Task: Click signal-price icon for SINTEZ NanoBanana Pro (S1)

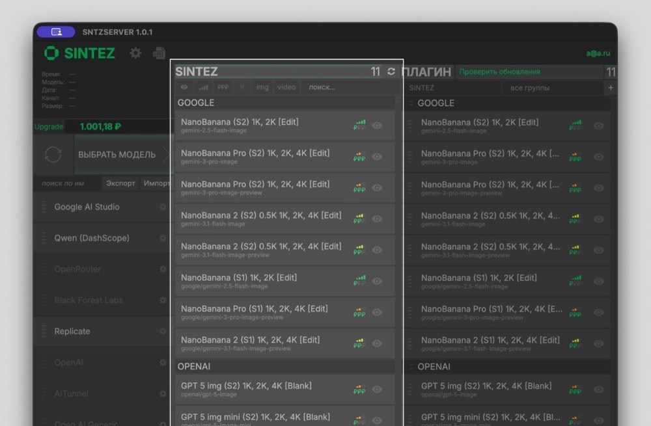Action: 359,312
